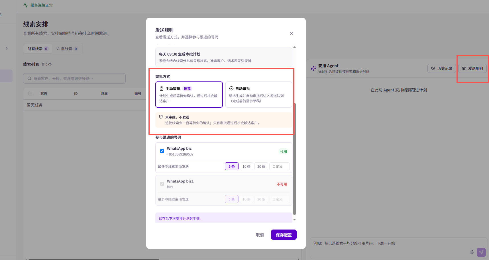Viewport: 489px width, 260px height.
Task: Click the 服务连接正常 status icon
Action: pyautogui.click(x=26, y=5)
